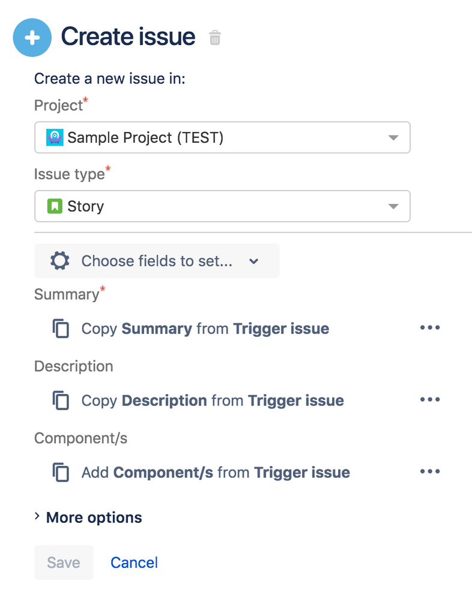
Task: Click Copy Summary from Trigger issue text
Action: tap(205, 329)
